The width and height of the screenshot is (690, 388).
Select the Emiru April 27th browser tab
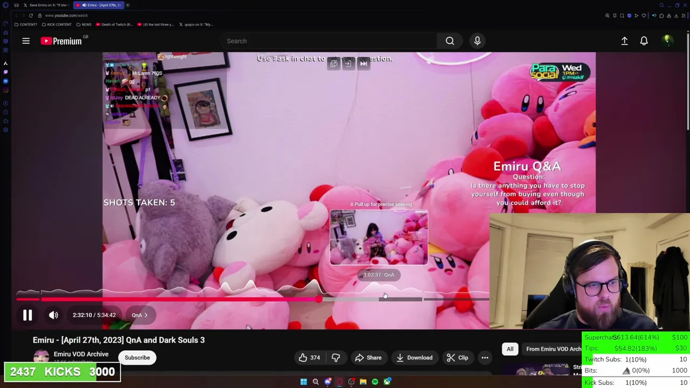pos(99,5)
